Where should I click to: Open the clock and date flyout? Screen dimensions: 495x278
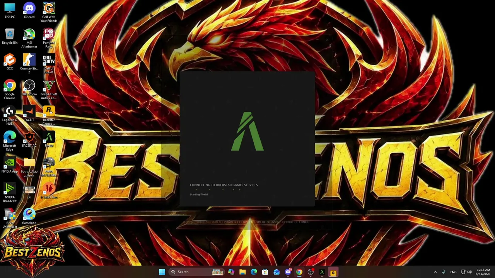tap(483, 272)
